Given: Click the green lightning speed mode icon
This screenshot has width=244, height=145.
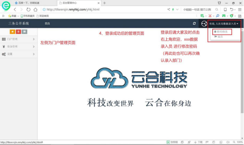Looking at the screenshot, I should coord(173,9).
